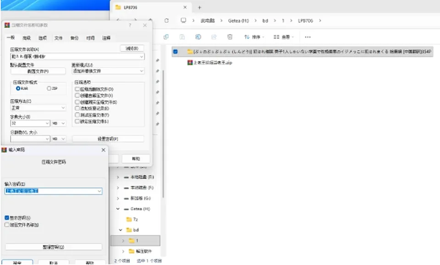
Task: Open the update mode dropdown
Action: (x=142, y=71)
